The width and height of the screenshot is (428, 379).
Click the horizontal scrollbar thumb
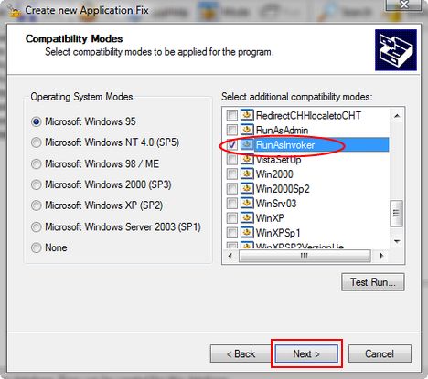[x=305, y=256]
